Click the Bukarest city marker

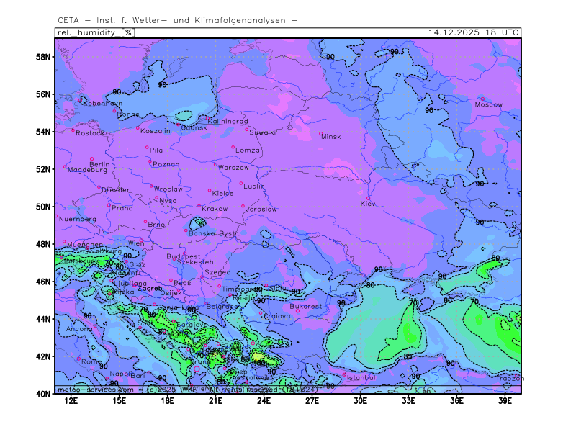tap(297, 310)
